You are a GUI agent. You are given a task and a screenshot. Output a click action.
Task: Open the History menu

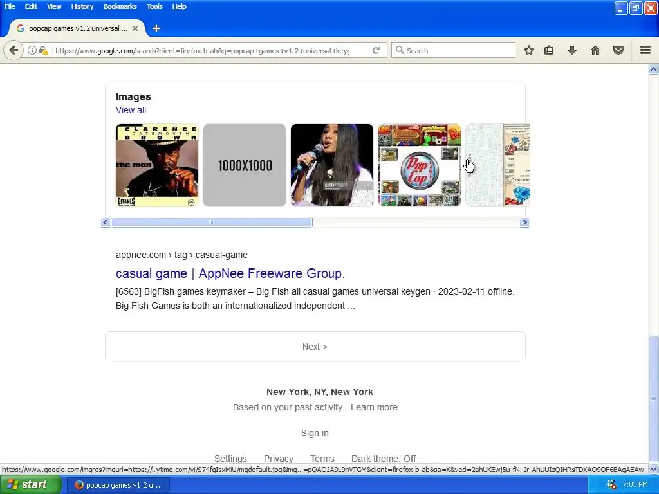(82, 6)
